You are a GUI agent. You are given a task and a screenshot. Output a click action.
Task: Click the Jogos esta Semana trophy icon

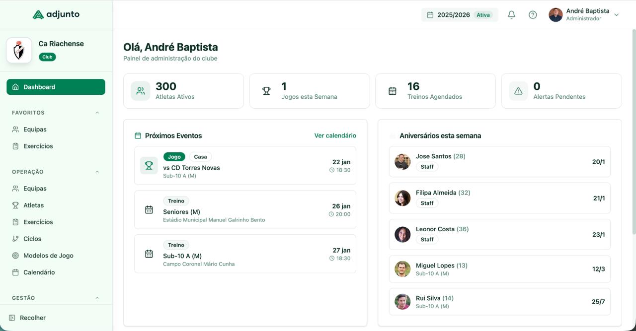266,91
